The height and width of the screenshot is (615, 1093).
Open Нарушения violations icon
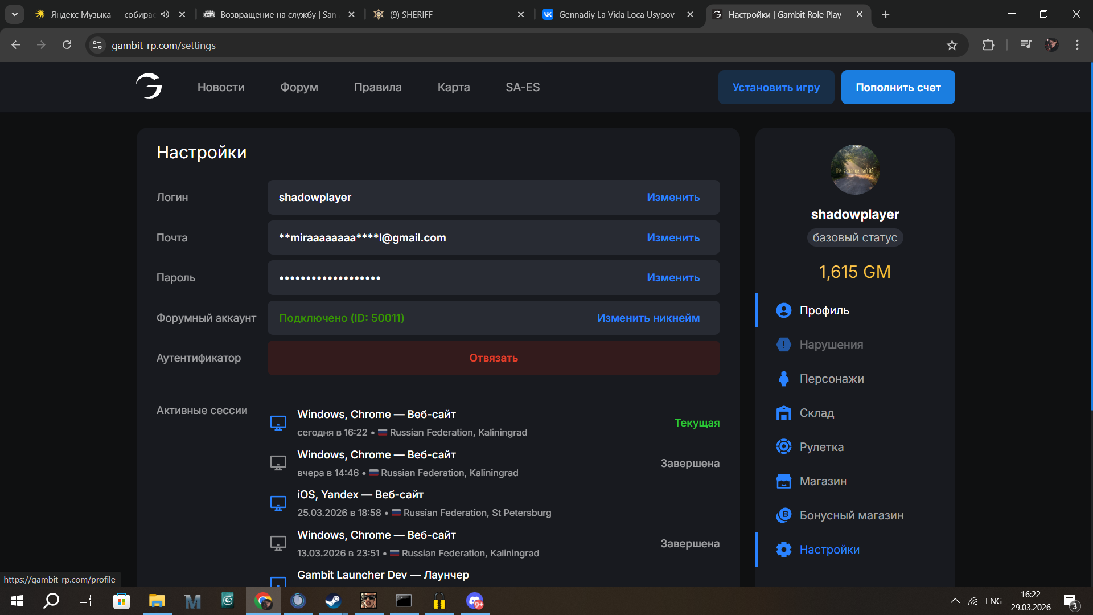tap(784, 345)
